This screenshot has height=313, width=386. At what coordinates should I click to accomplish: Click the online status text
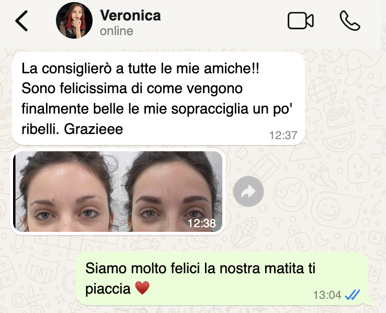(x=117, y=31)
